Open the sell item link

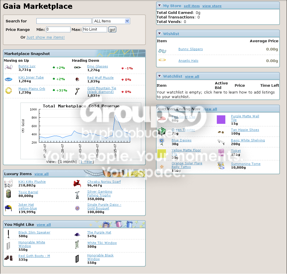pos(192,6)
